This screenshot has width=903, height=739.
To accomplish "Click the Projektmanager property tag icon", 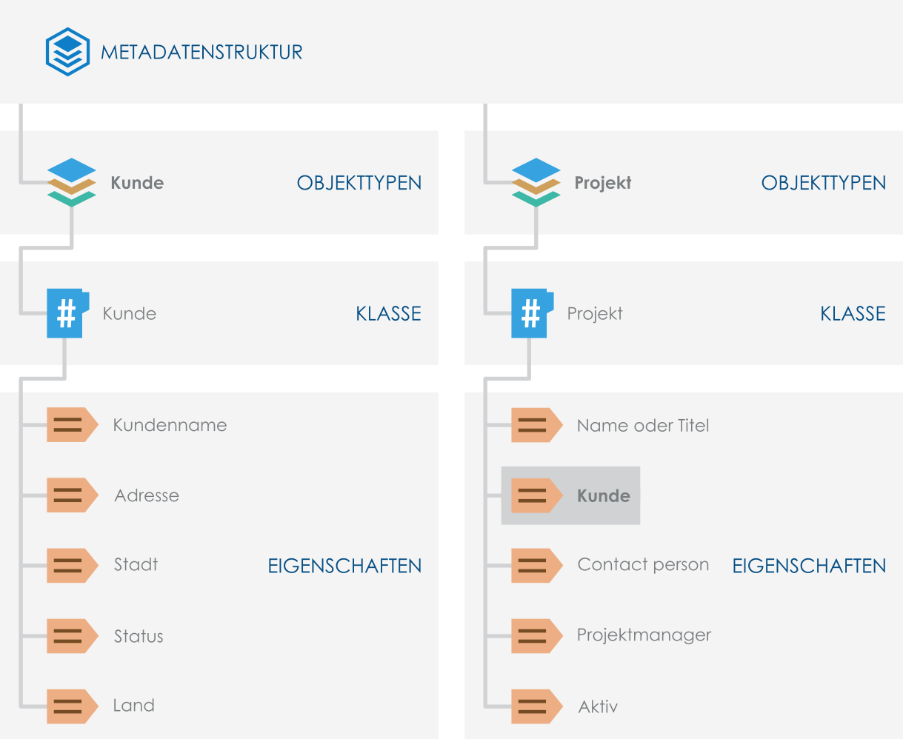I will 536,635.
